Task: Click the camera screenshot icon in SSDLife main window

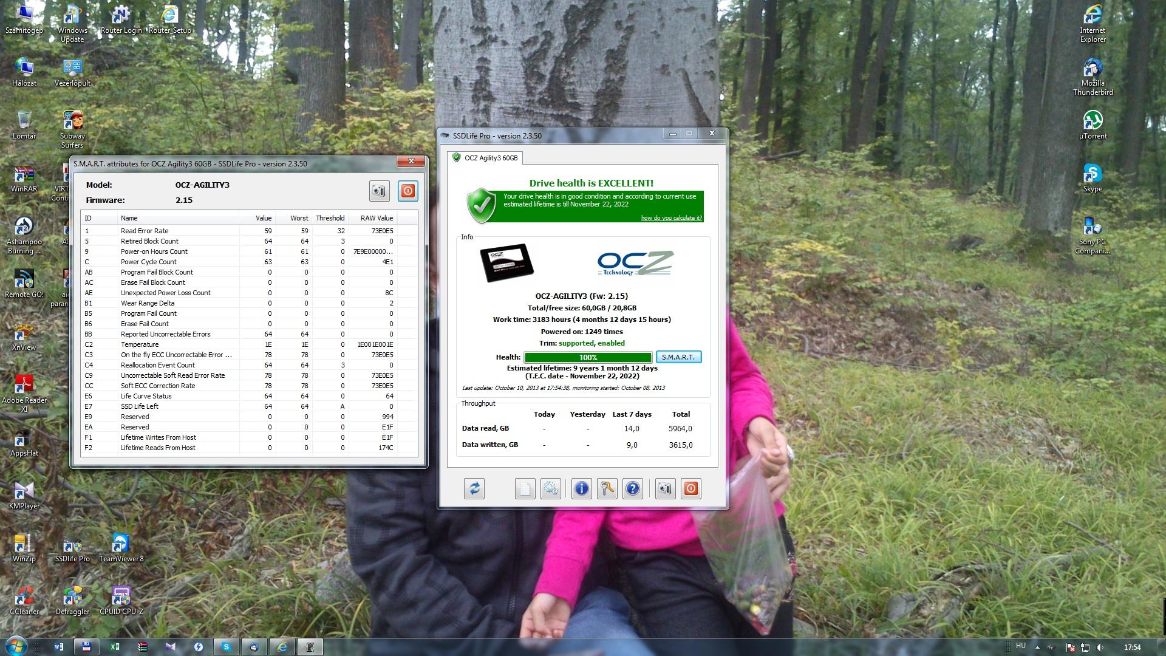Action: pos(665,488)
